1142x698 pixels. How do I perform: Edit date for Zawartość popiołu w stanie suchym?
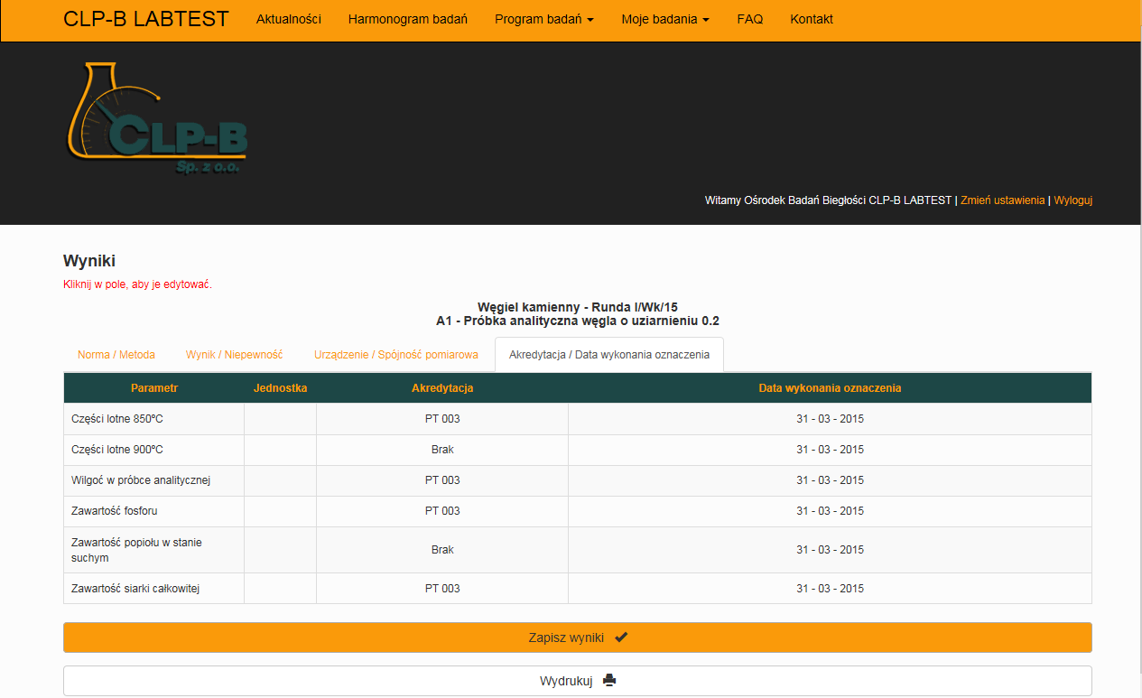click(x=830, y=550)
